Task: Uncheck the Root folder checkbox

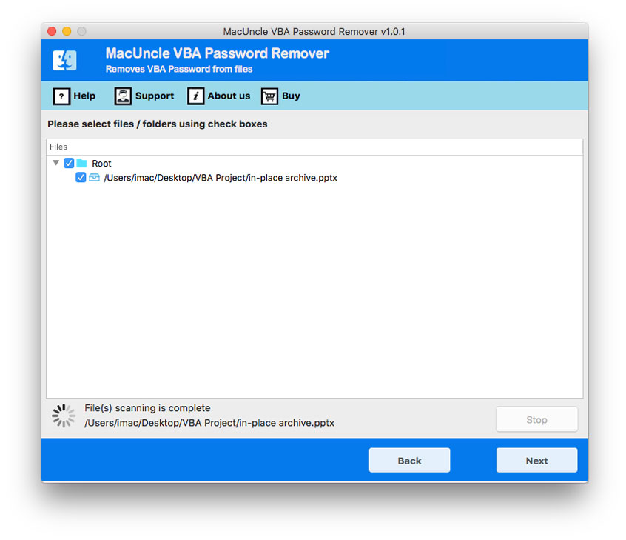Action: click(69, 164)
